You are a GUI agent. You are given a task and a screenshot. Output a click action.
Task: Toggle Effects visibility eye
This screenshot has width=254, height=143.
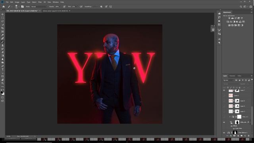(x=231, y=126)
